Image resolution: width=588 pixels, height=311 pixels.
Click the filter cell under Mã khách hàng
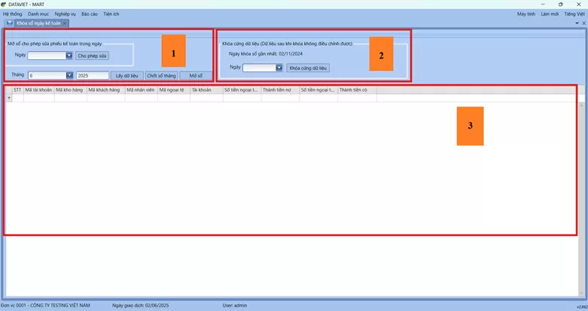coord(105,98)
